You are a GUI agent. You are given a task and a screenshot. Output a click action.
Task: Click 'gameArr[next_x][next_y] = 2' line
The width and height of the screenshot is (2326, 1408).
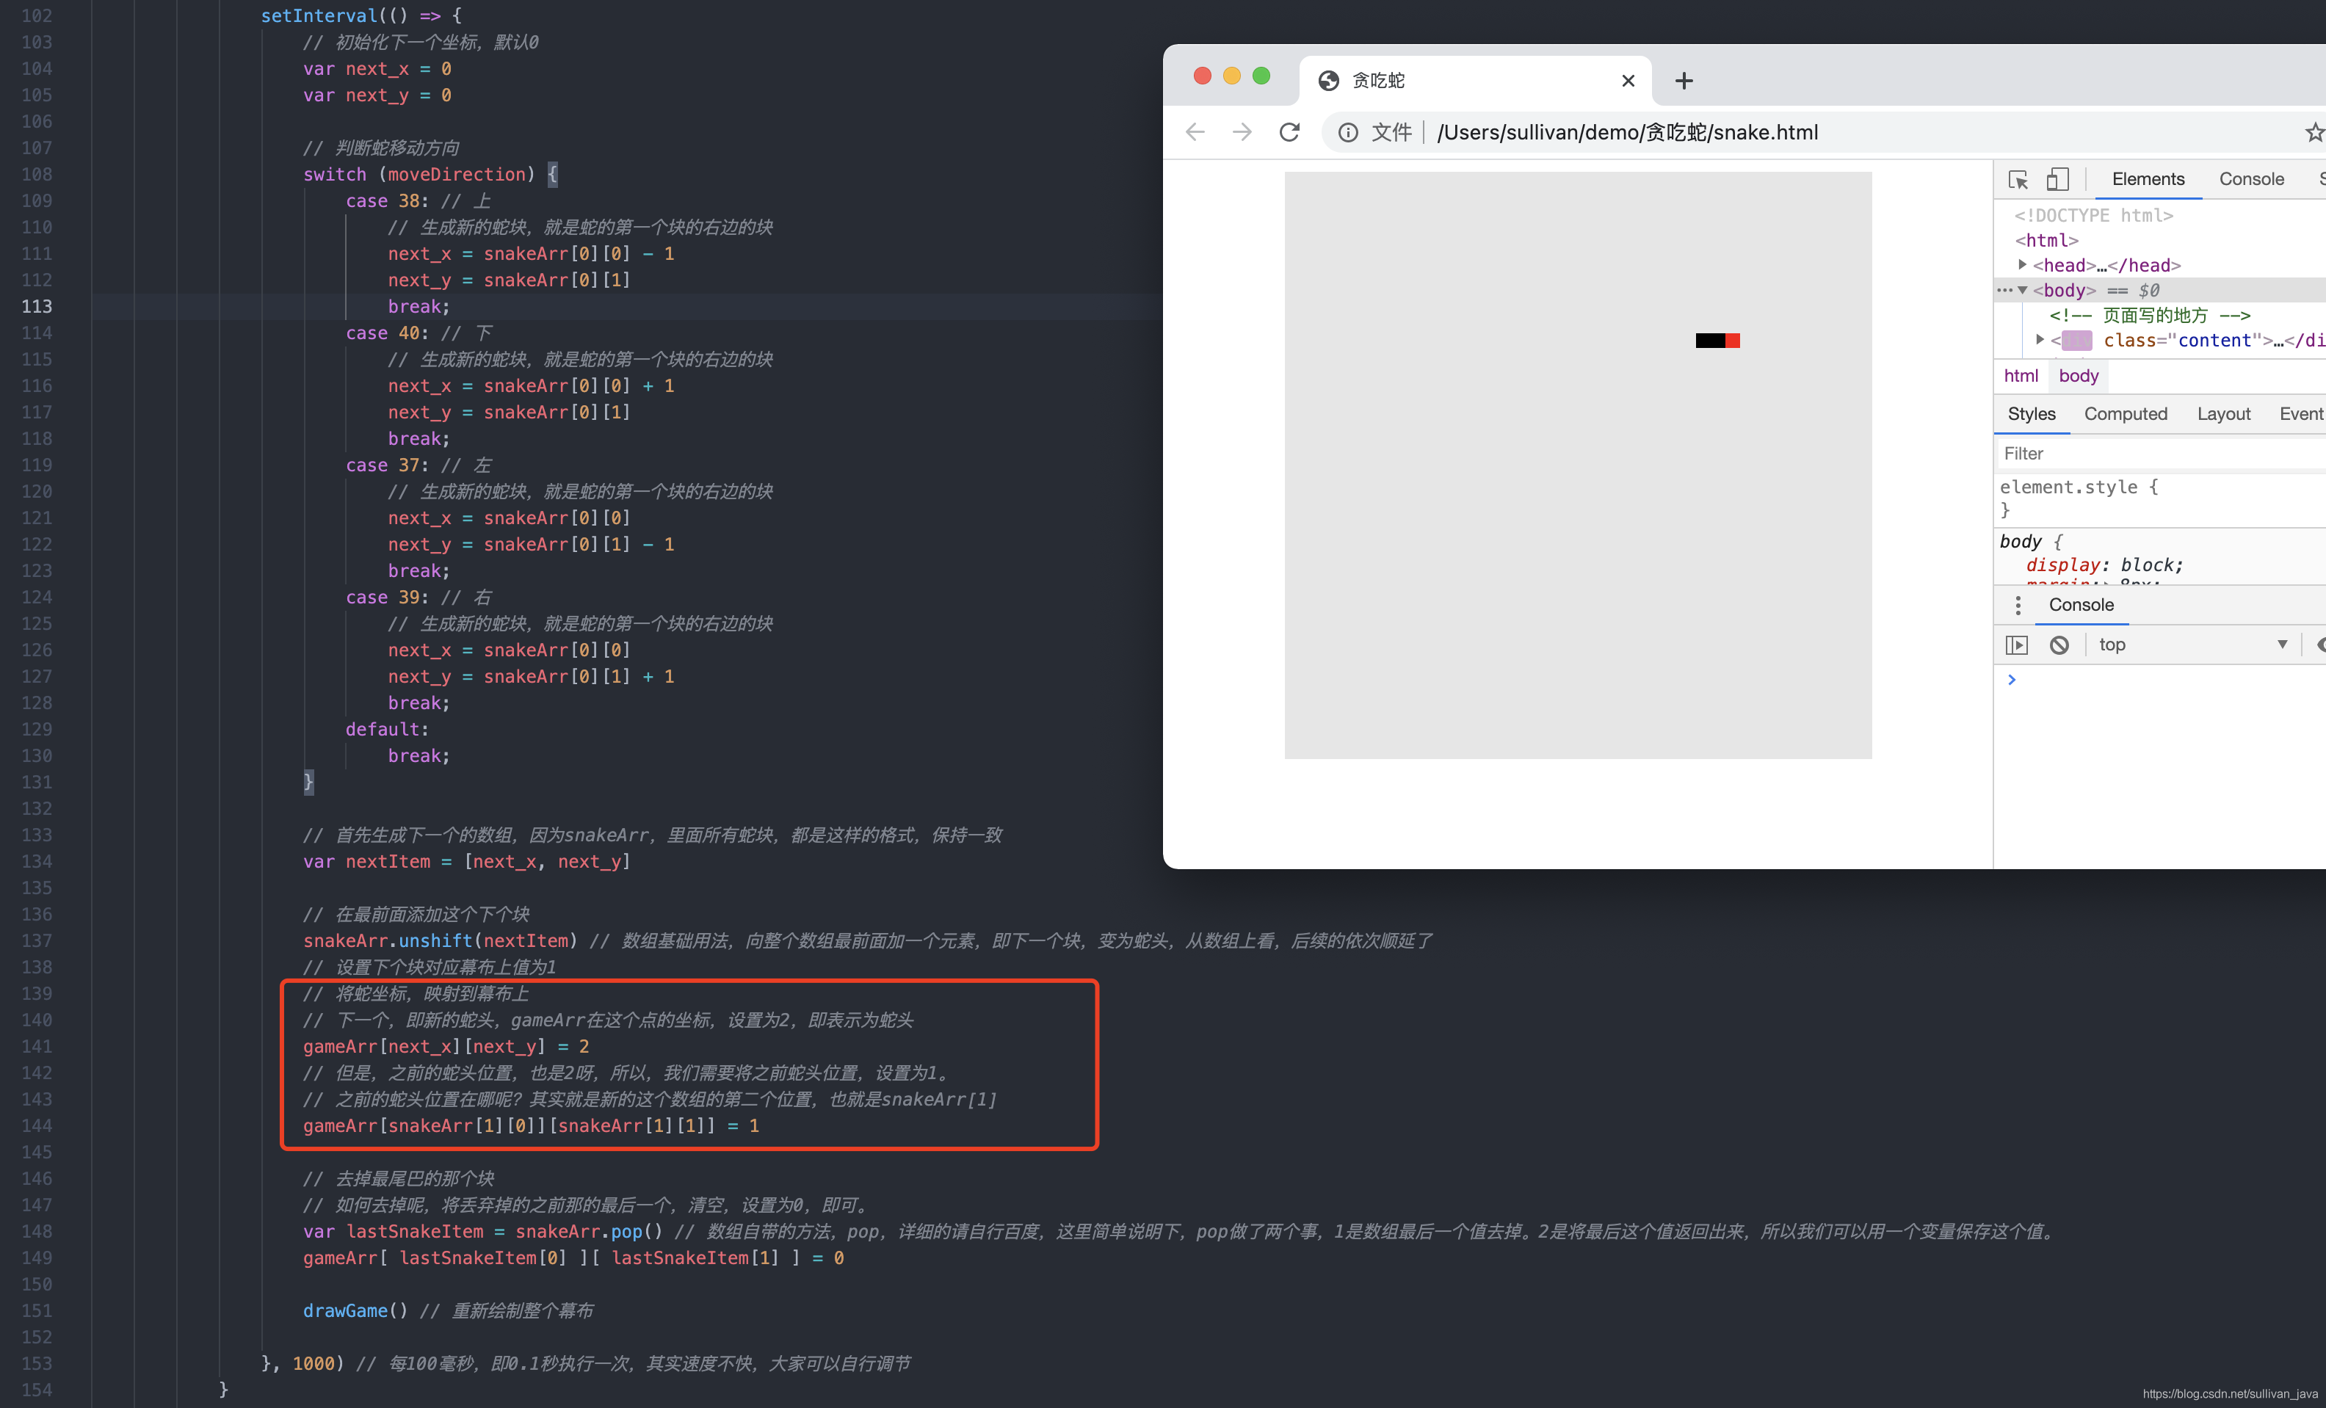446,1047
